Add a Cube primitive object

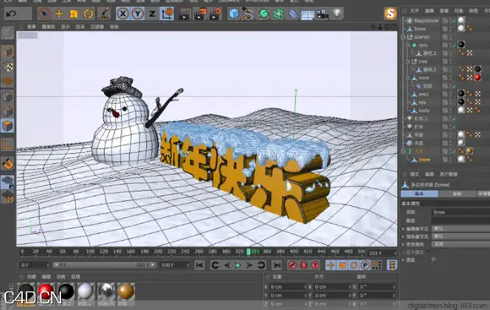tap(234, 14)
